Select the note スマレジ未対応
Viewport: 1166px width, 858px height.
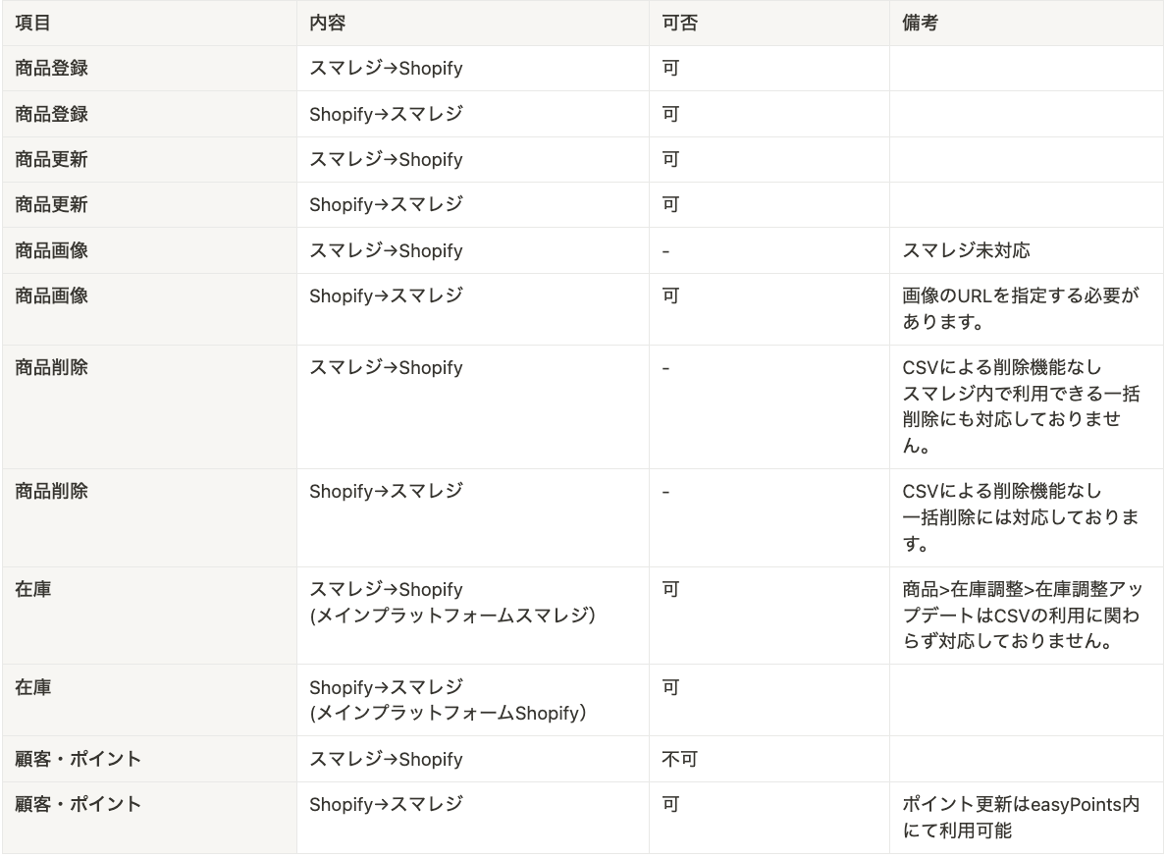click(966, 250)
